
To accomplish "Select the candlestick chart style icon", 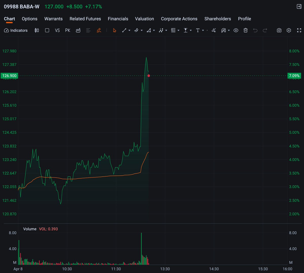I will tap(36, 30).
